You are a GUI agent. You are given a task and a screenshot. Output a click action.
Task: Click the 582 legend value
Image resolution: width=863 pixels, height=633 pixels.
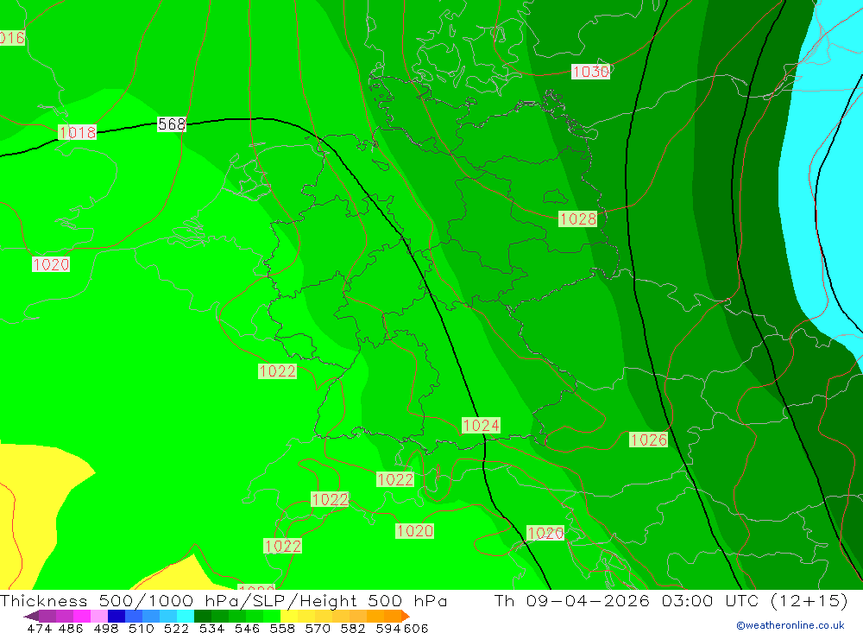[353, 628]
